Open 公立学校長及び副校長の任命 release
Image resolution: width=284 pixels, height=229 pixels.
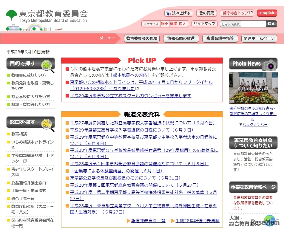[126, 178]
